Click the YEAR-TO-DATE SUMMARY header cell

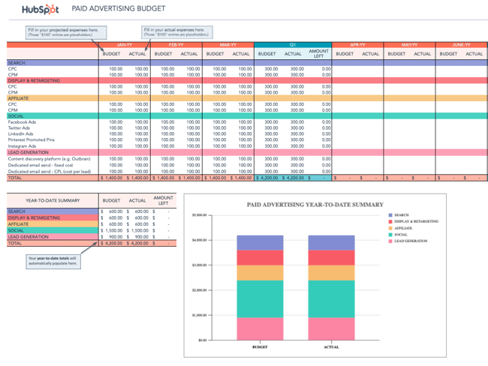tap(53, 201)
